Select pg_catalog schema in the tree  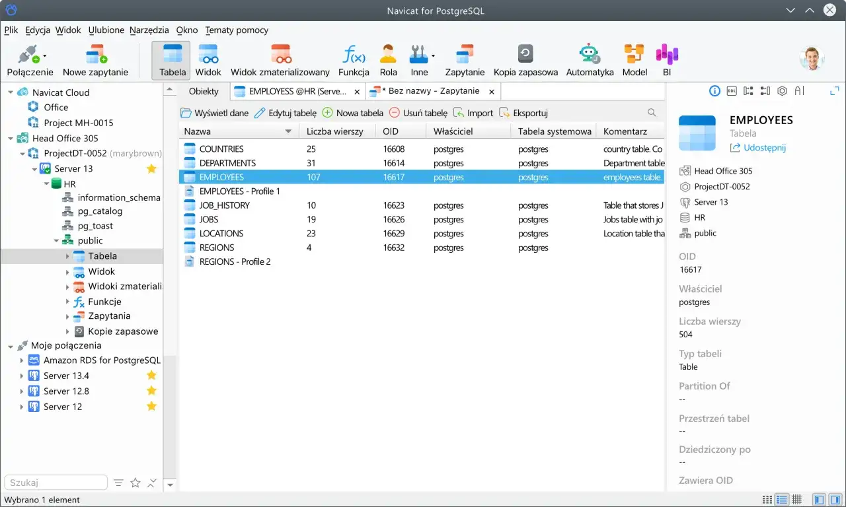[100, 211]
